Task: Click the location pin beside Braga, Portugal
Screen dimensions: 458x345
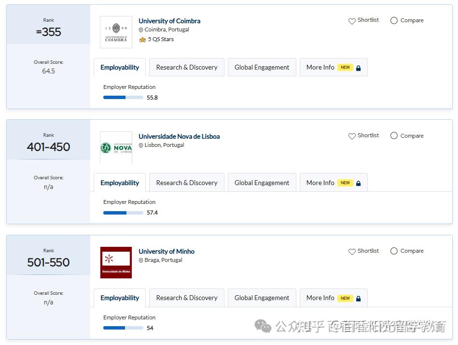Action: (x=140, y=260)
